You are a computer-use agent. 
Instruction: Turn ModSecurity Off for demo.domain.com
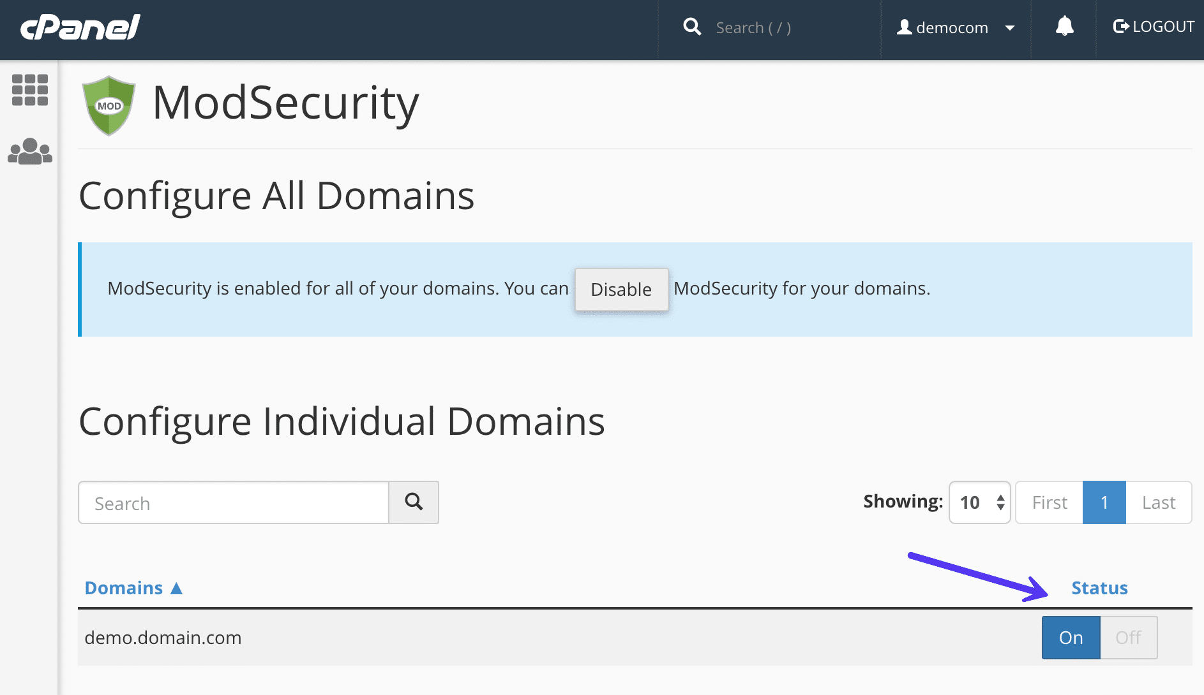pyautogui.click(x=1128, y=637)
